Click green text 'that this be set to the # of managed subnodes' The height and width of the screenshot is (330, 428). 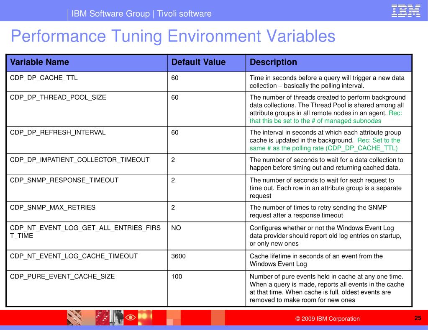(x=315, y=121)
